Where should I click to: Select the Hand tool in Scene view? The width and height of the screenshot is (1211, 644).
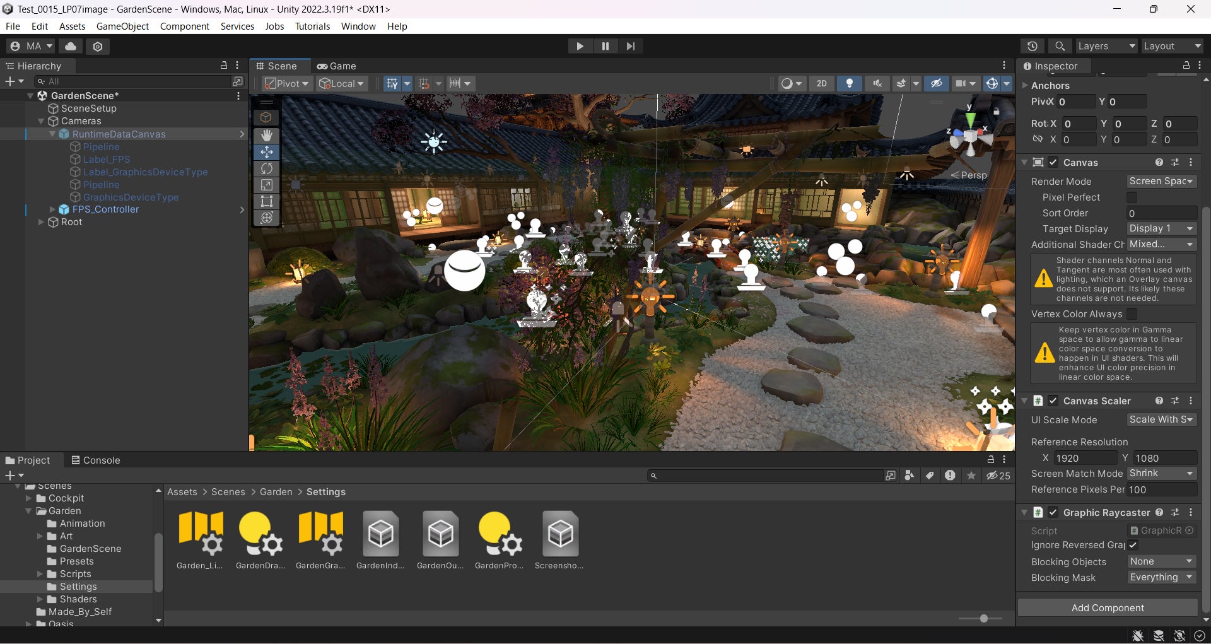tap(267, 136)
